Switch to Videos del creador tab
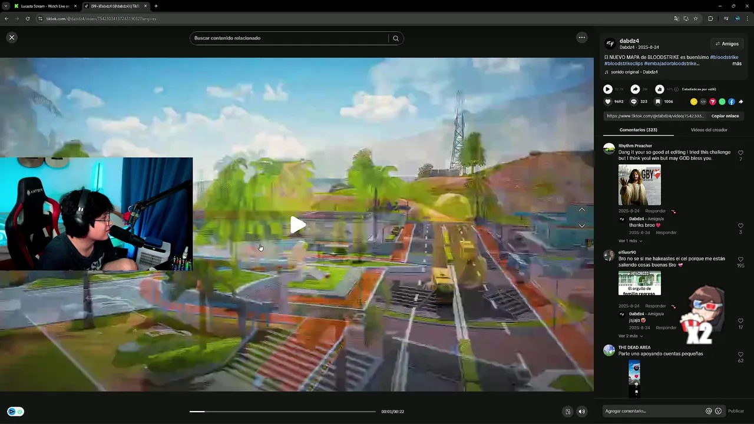 (x=709, y=130)
